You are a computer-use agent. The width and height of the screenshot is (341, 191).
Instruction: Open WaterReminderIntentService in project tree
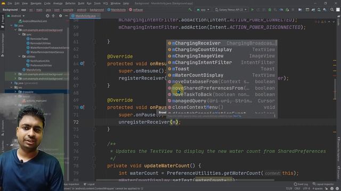45,52
